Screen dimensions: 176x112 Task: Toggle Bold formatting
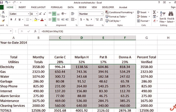[x=11, y=19]
